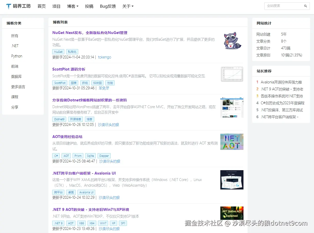Viewport: 314px width, 233px height.
Task: Click the 文章原创 101篇(21.35%) value
Action: [292, 55]
